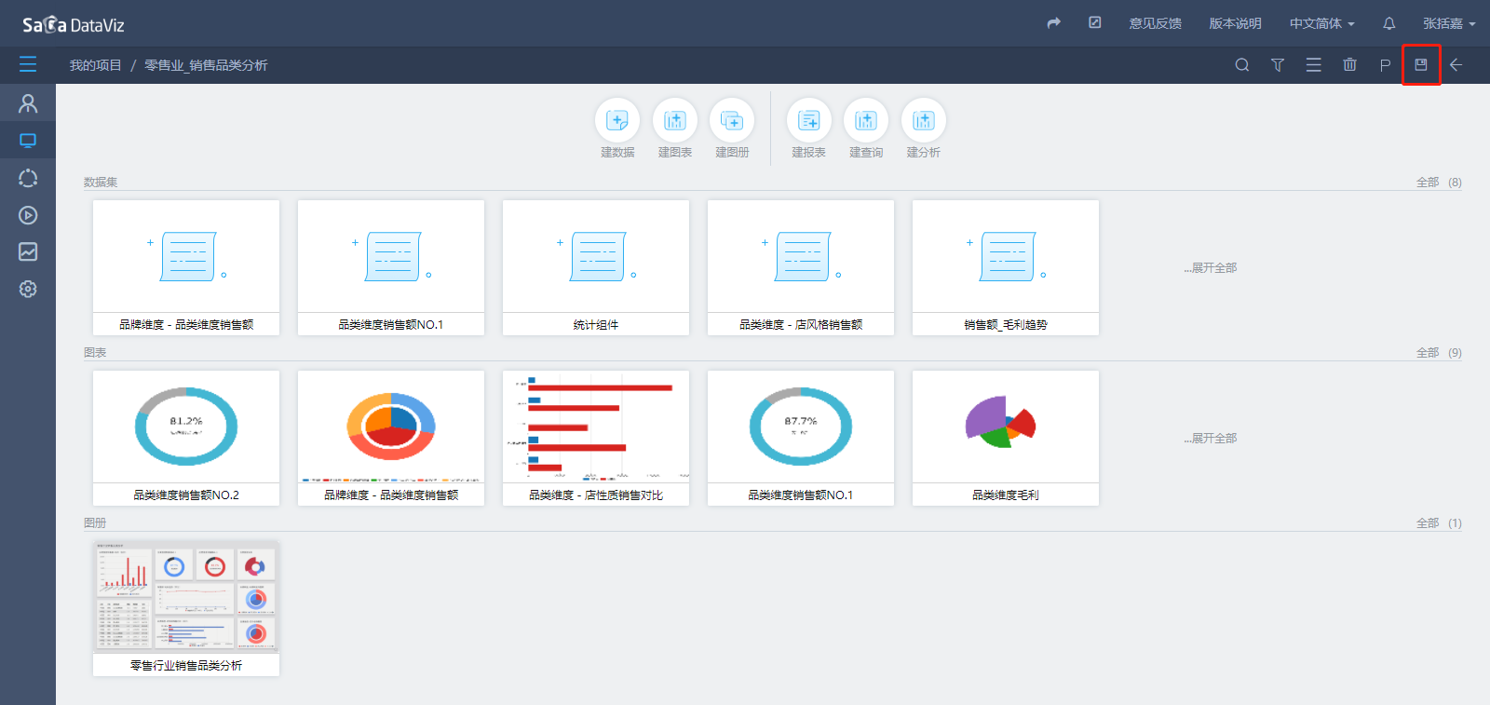Click 全部 (9) link for charts

point(1439,353)
